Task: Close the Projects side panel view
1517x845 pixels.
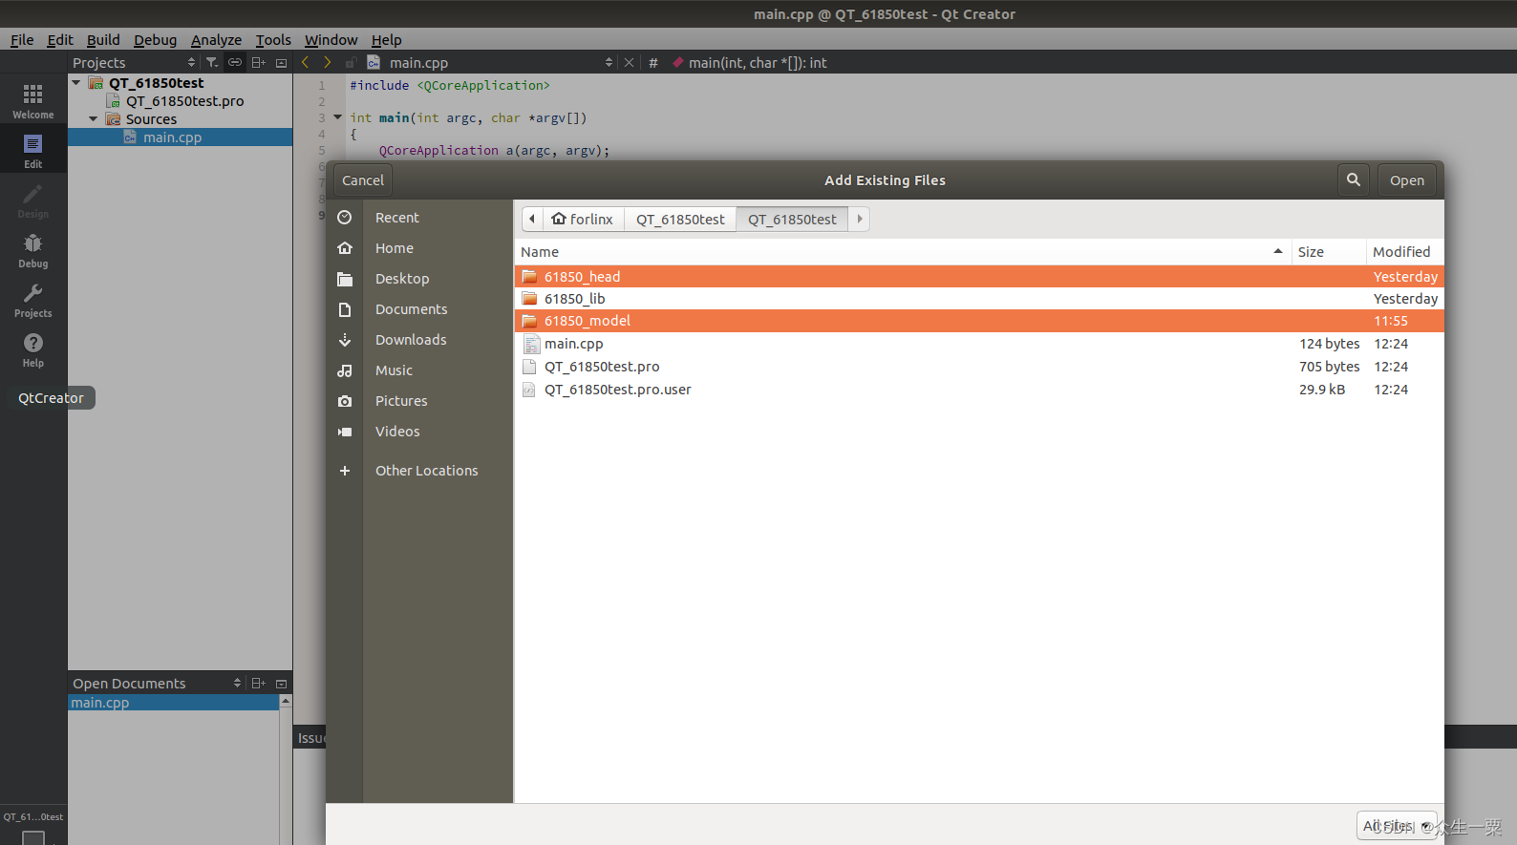Action: tap(281, 63)
